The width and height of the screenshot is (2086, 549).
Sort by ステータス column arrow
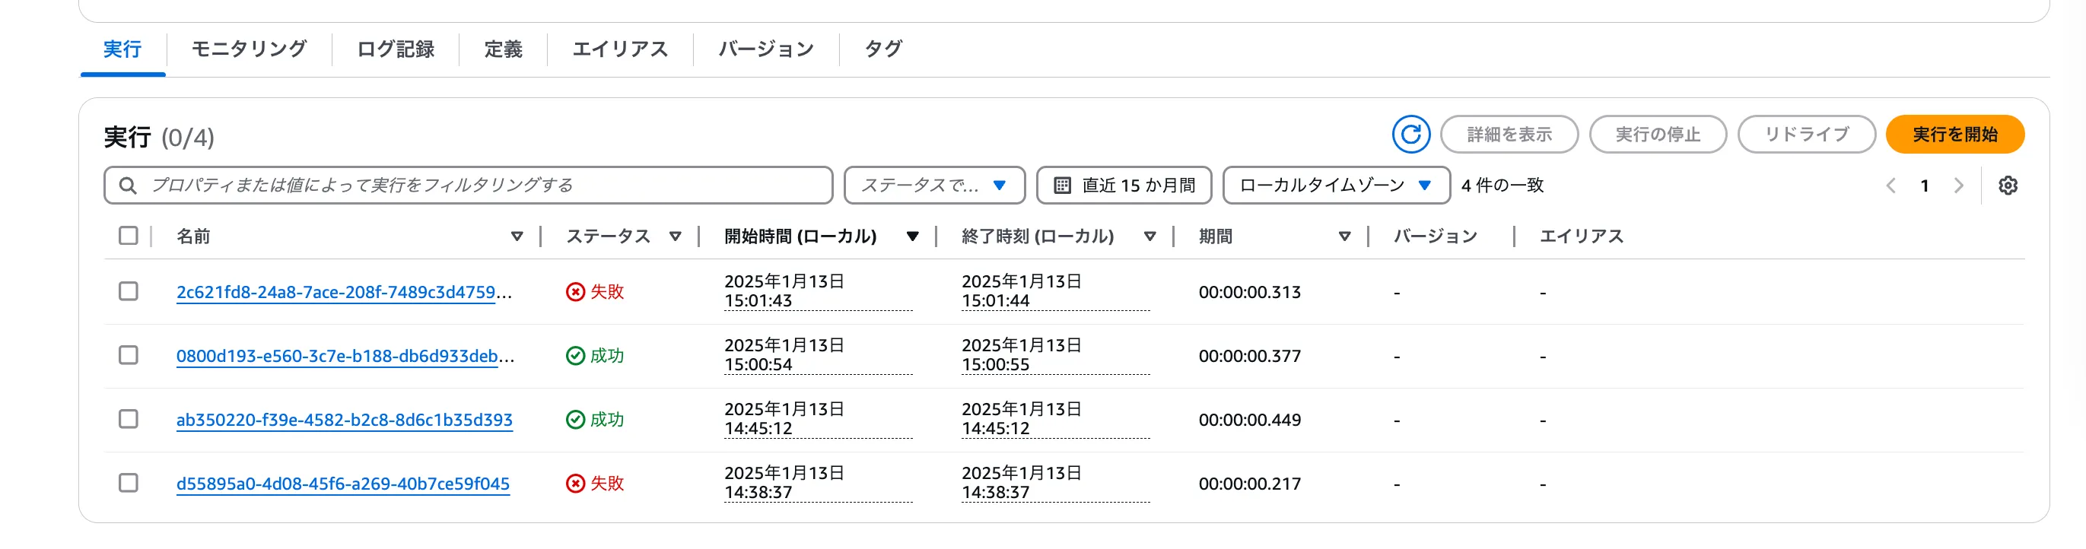675,236
